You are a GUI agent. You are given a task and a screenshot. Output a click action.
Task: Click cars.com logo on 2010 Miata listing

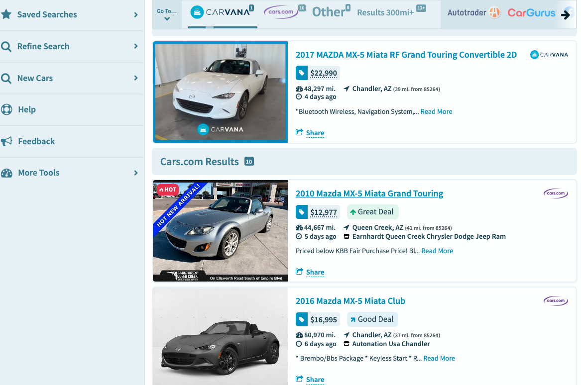[x=556, y=193]
